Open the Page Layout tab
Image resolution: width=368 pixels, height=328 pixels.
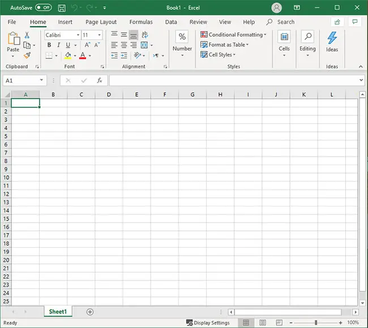pos(101,22)
